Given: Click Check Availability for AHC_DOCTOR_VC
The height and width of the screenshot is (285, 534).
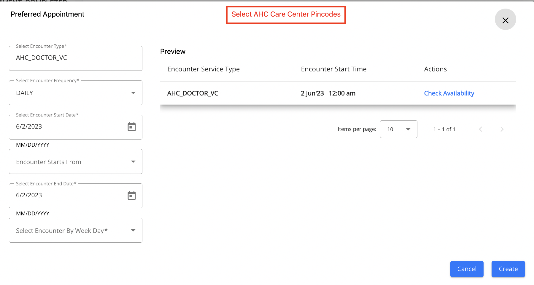Looking at the screenshot, I should tap(449, 93).
